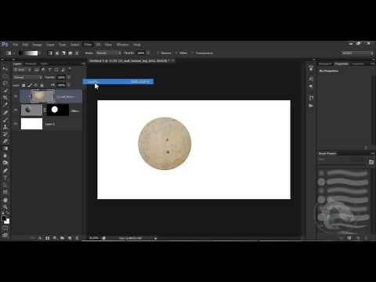Select the Hand tool
The height and width of the screenshot is (282, 376).
click(5, 201)
